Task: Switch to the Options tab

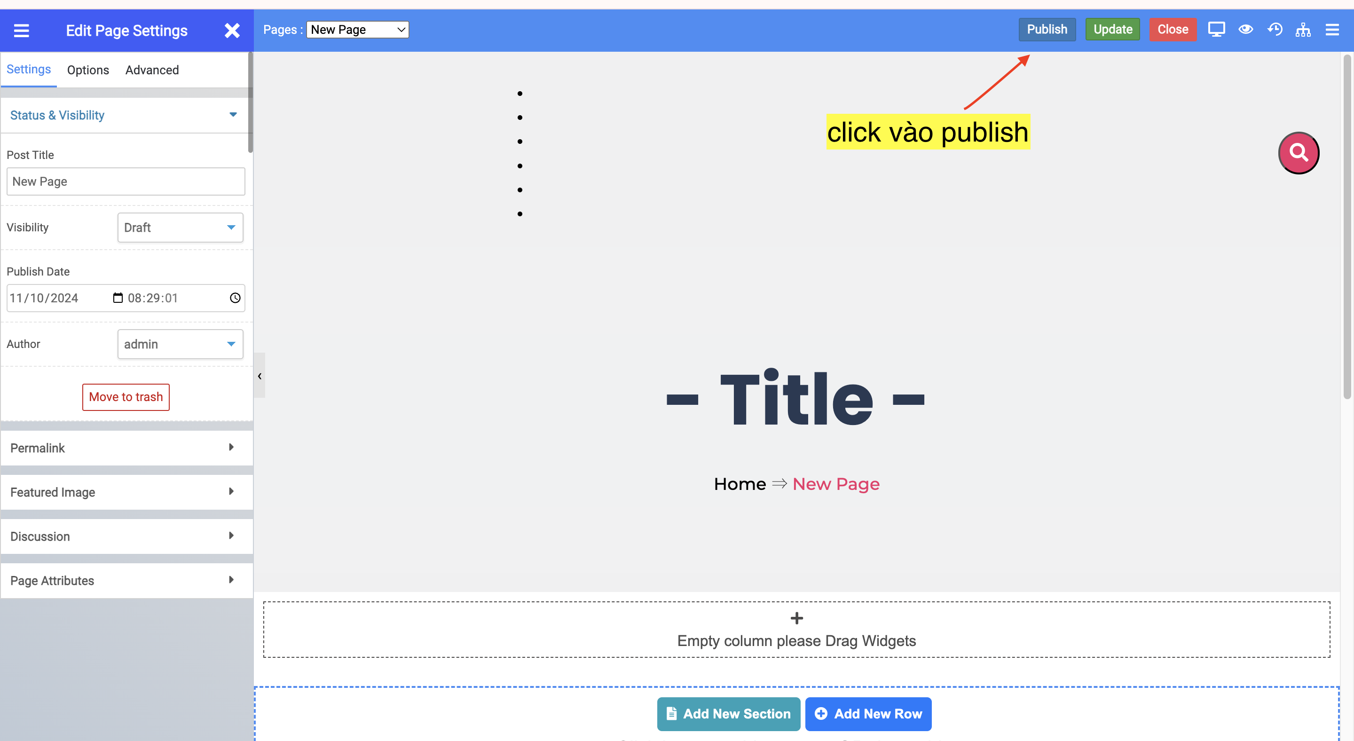Action: coord(87,70)
